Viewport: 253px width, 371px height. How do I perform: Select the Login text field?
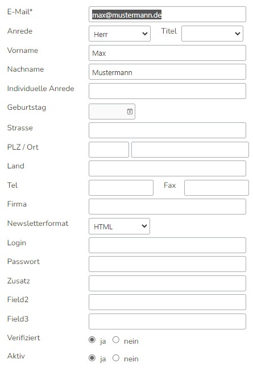[167, 245]
